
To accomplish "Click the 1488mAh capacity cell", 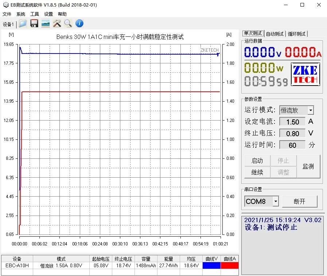I will pyautogui.click(x=146, y=265).
